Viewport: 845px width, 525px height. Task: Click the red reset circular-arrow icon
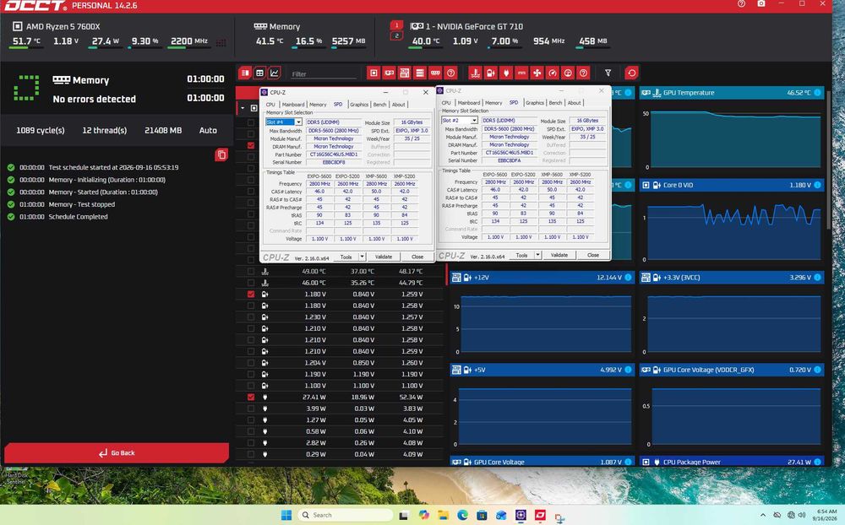tap(631, 73)
